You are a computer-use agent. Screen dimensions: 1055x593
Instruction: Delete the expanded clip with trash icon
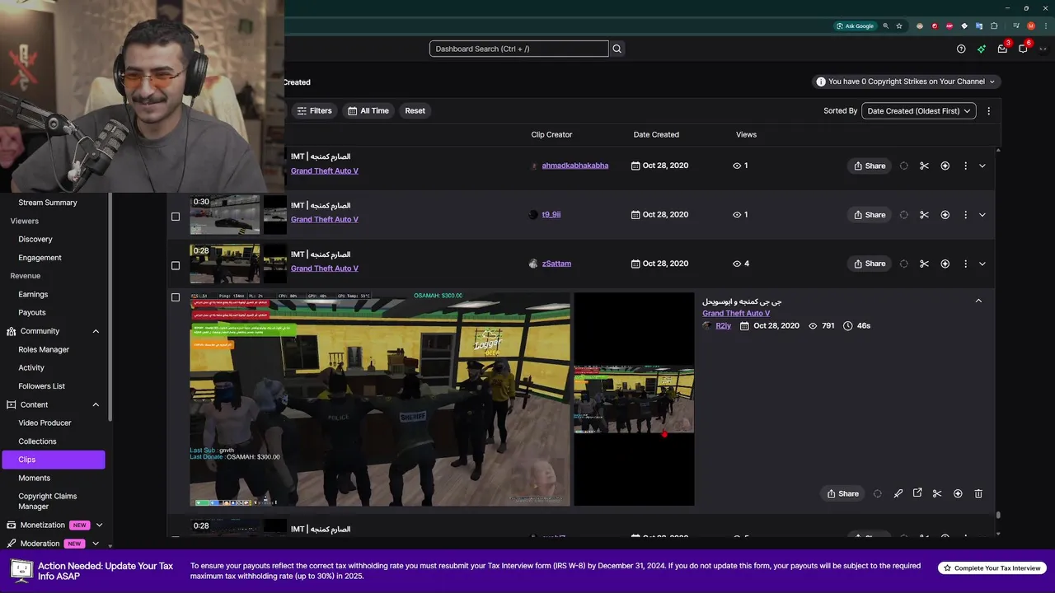tap(978, 493)
